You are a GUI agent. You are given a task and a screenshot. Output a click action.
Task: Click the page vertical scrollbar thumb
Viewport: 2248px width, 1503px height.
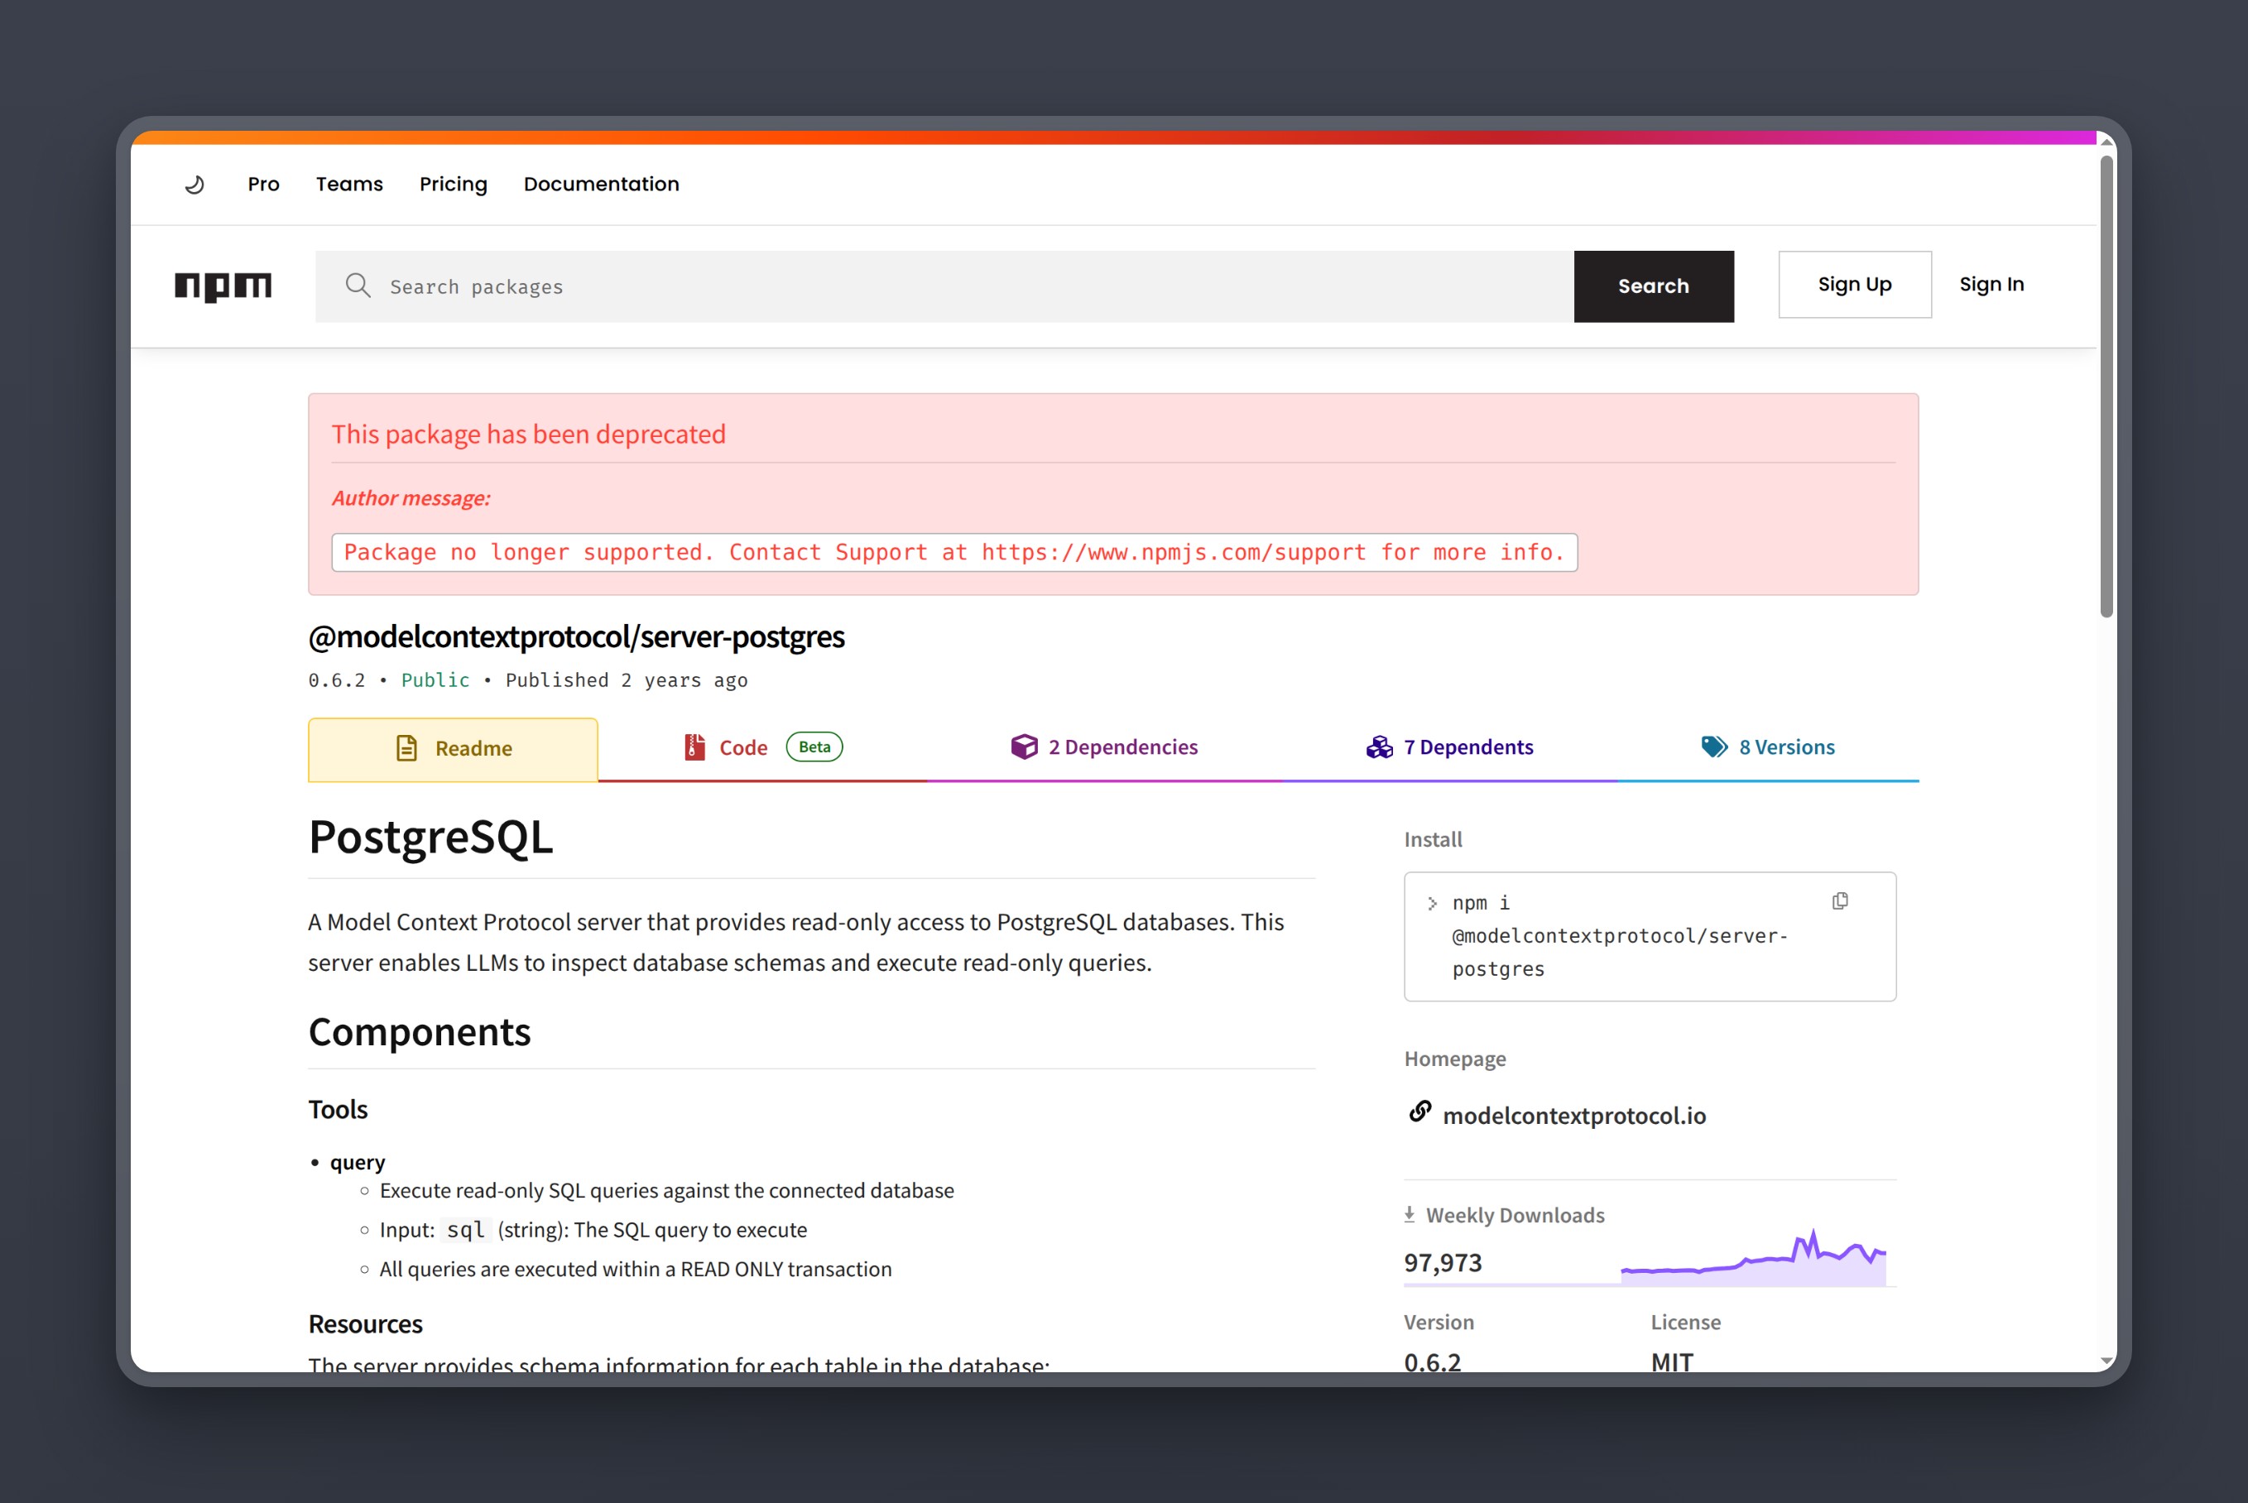[2106, 387]
